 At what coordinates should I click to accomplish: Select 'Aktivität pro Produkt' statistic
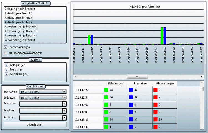[x=35, y=13]
